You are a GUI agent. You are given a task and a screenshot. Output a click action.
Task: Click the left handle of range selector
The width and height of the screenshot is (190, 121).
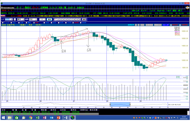(110, 104)
